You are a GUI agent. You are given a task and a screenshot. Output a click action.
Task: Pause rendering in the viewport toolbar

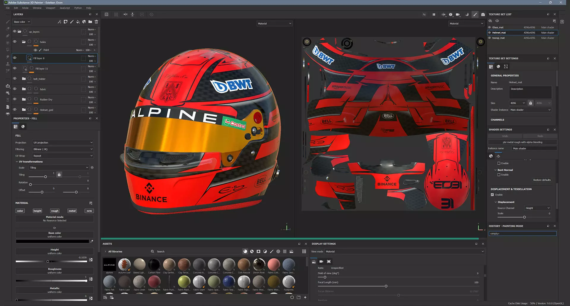click(434, 14)
